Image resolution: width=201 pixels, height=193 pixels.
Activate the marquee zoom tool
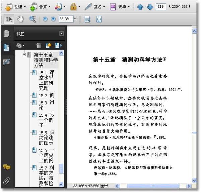coord(32,19)
